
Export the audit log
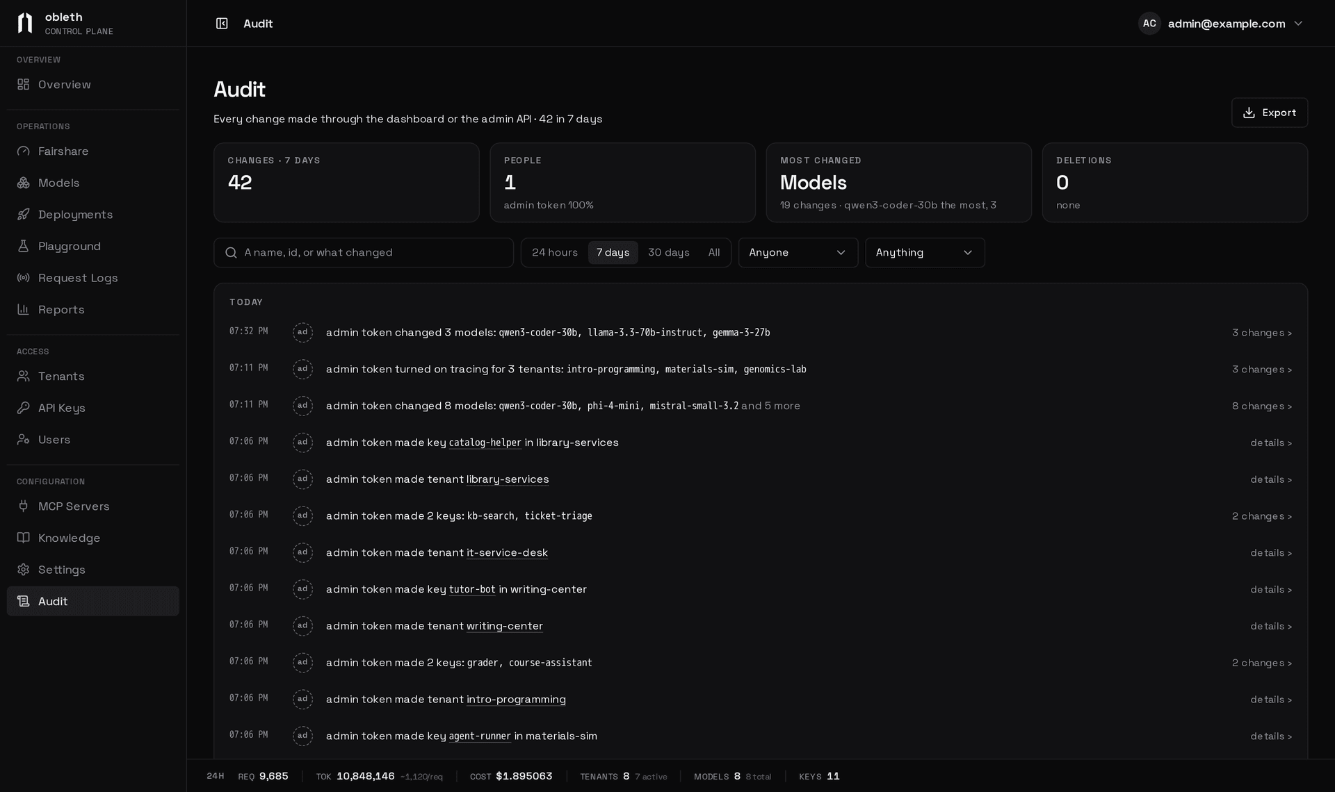1270,113
